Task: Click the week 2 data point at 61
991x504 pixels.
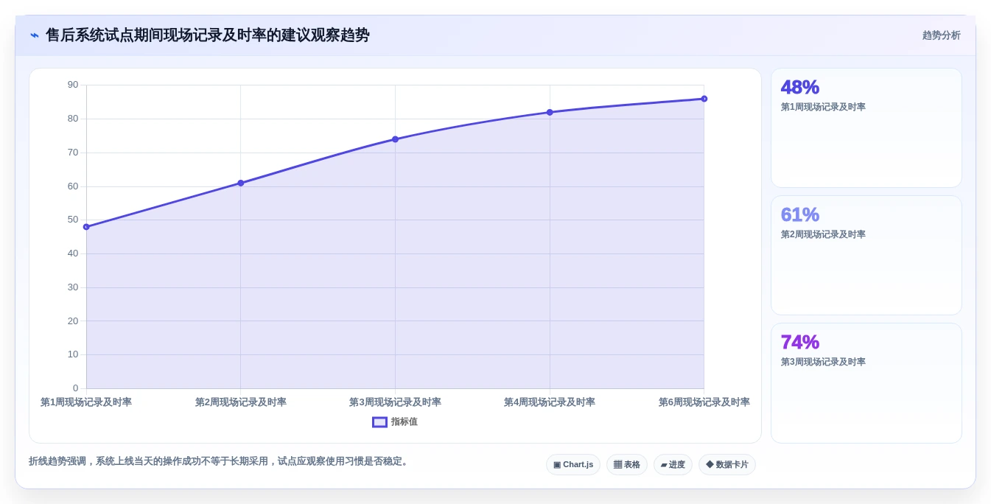Action: pyautogui.click(x=241, y=183)
